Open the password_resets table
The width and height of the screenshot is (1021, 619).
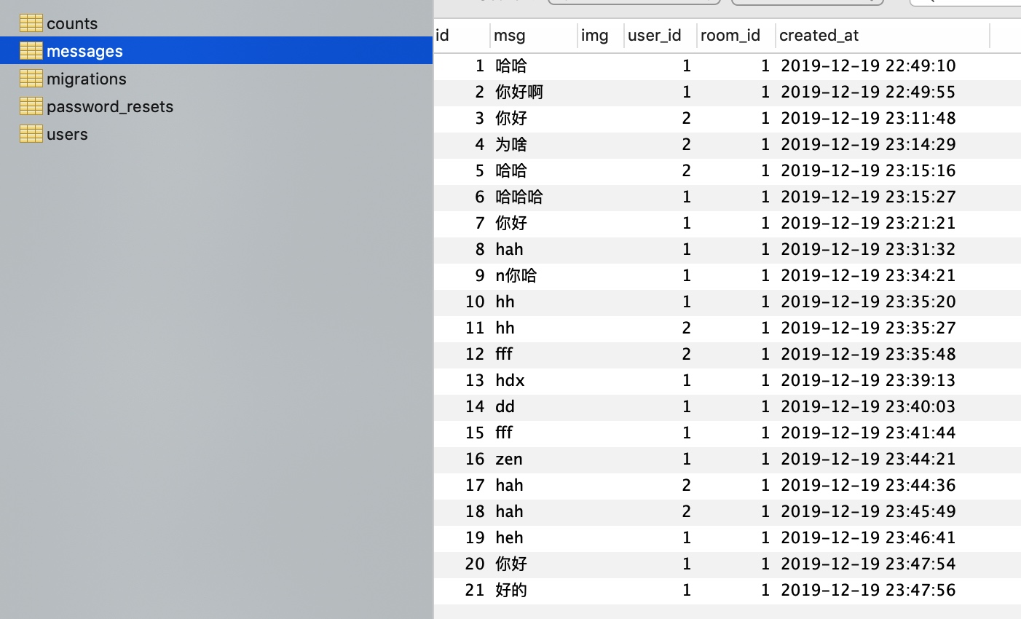[x=110, y=106]
